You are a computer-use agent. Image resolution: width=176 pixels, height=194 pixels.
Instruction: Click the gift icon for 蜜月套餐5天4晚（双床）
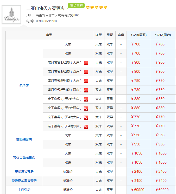pyautogui.click(x=86, y=90)
